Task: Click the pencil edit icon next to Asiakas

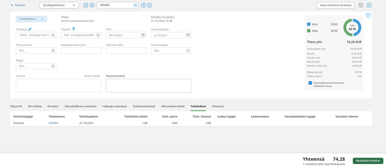Action: pos(30,29)
